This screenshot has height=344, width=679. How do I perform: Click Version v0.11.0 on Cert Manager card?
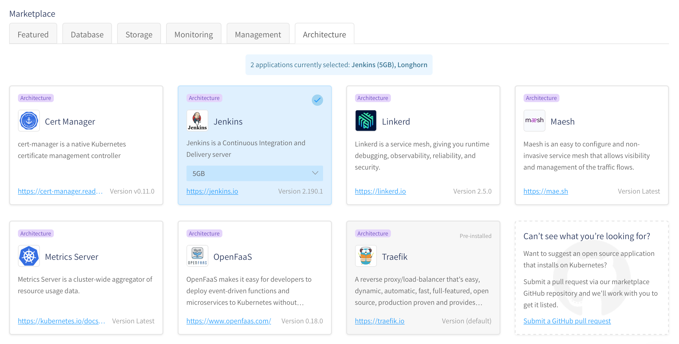tap(132, 191)
